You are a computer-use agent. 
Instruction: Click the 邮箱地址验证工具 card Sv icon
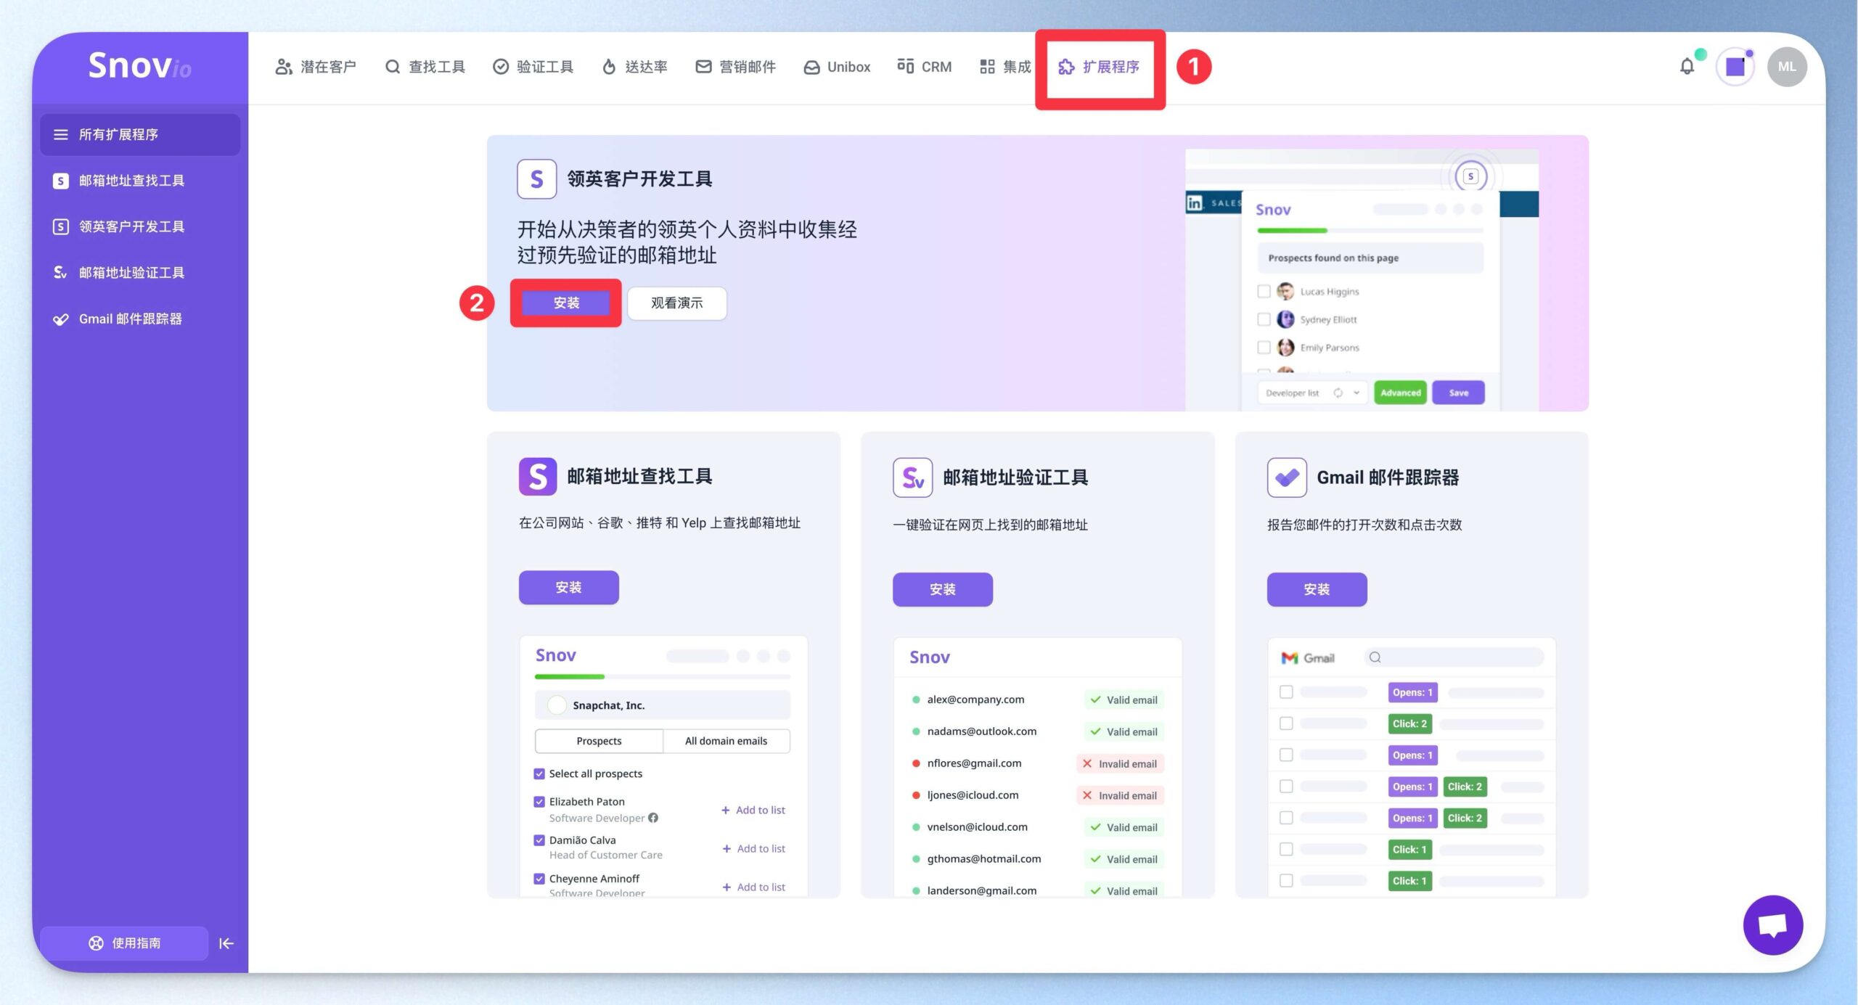coord(912,477)
